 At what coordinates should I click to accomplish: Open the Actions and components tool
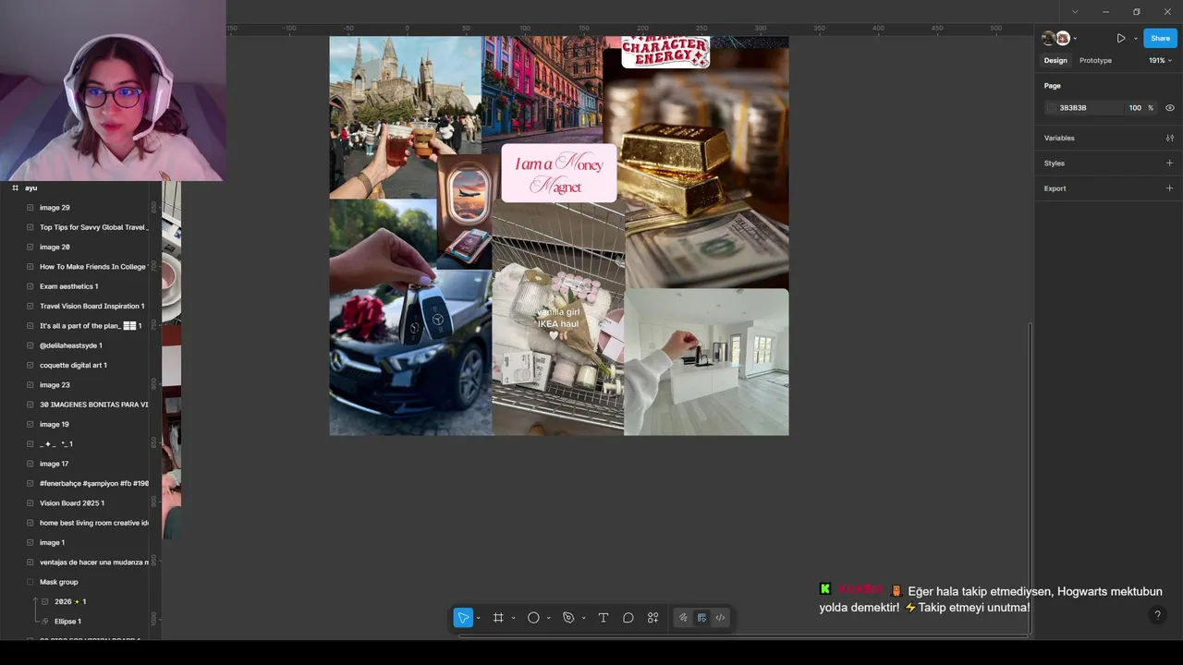653,618
